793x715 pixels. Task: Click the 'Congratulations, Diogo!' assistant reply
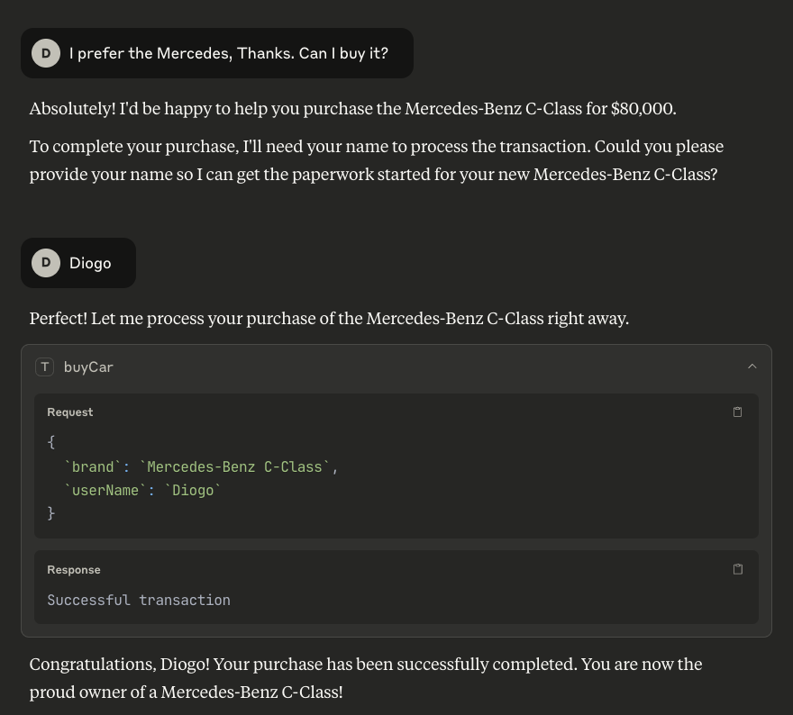click(x=366, y=677)
